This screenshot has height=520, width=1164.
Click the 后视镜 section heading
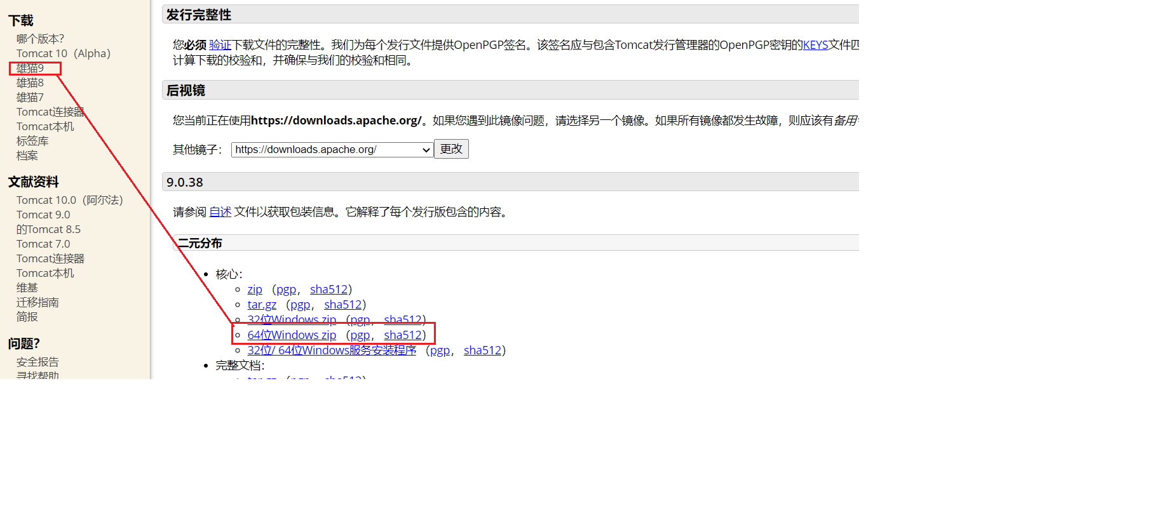coord(186,91)
